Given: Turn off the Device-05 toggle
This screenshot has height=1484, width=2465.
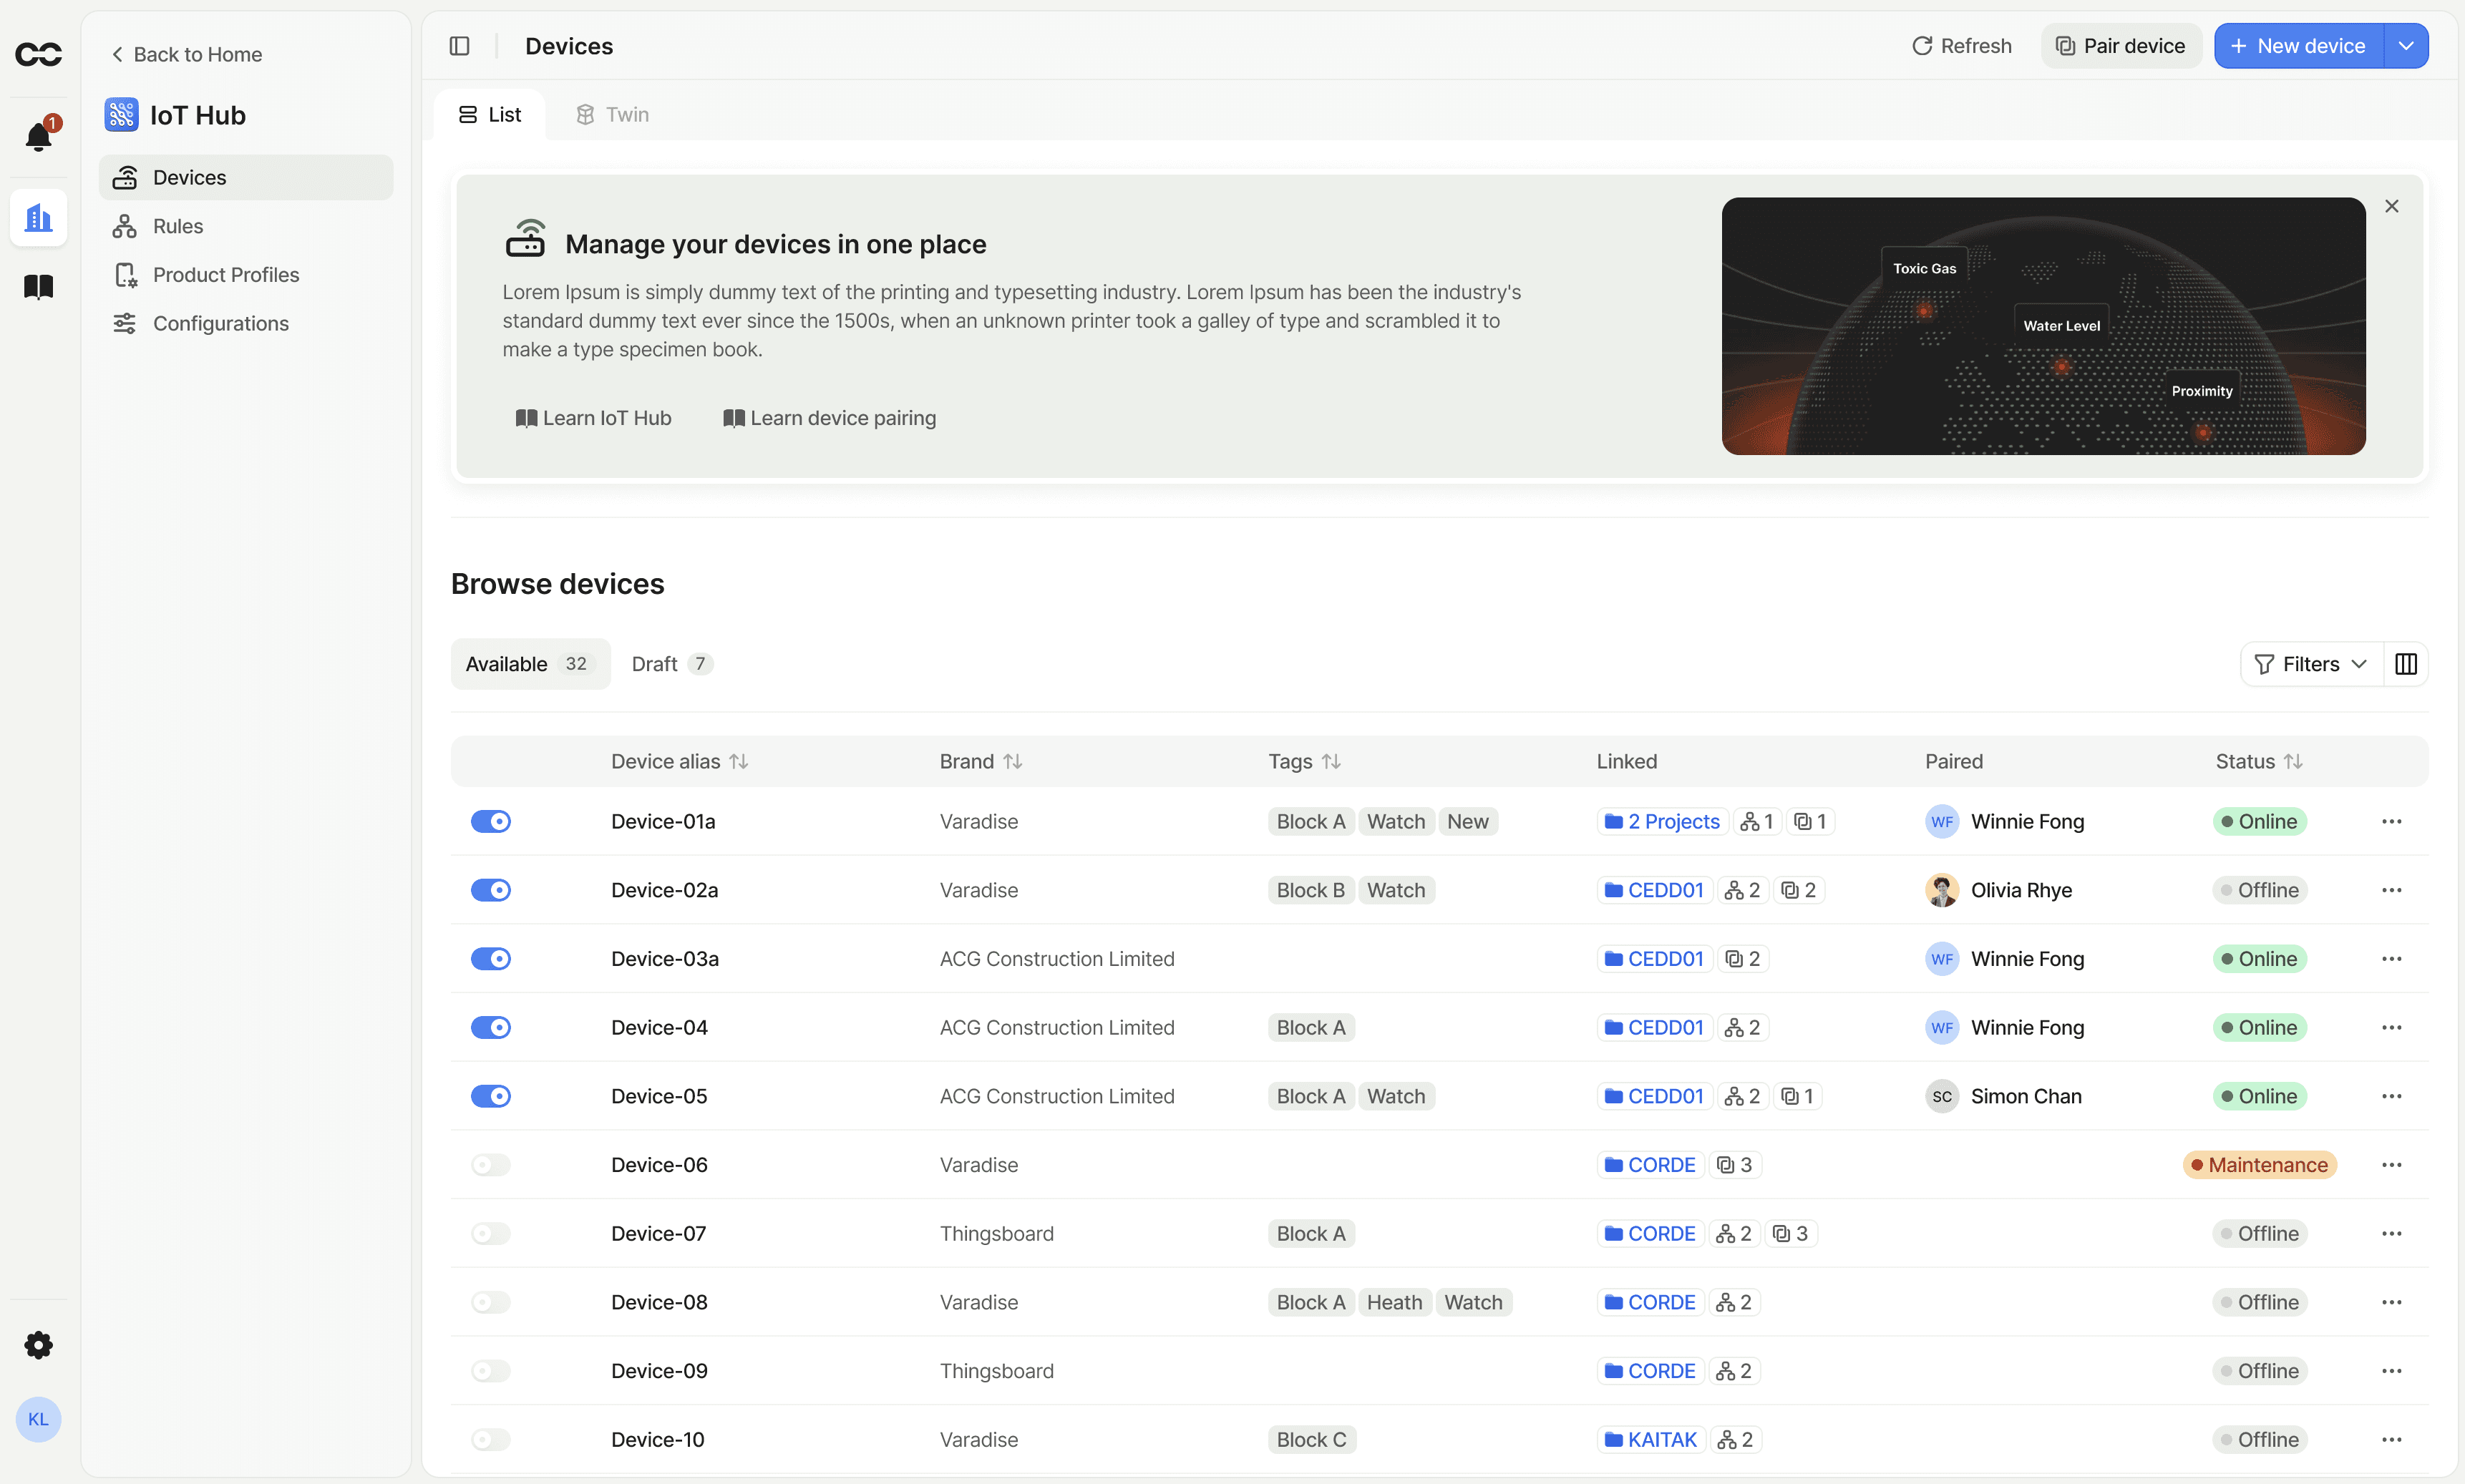Looking at the screenshot, I should pyautogui.click(x=490, y=1096).
